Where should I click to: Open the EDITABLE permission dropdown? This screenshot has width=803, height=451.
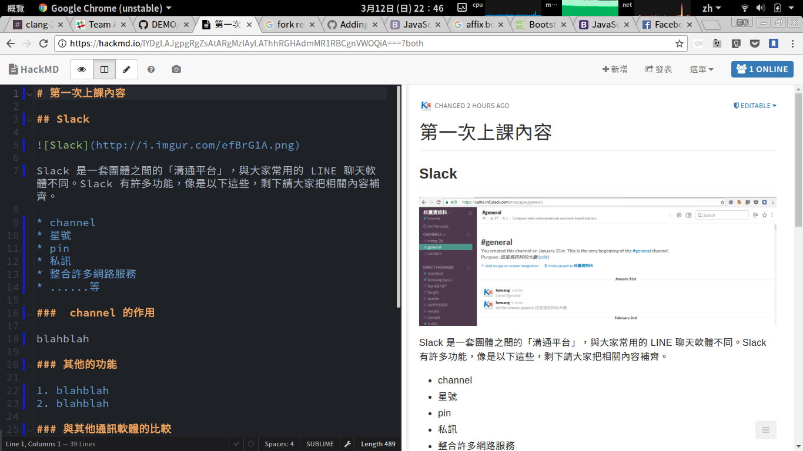click(x=755, y=106)
